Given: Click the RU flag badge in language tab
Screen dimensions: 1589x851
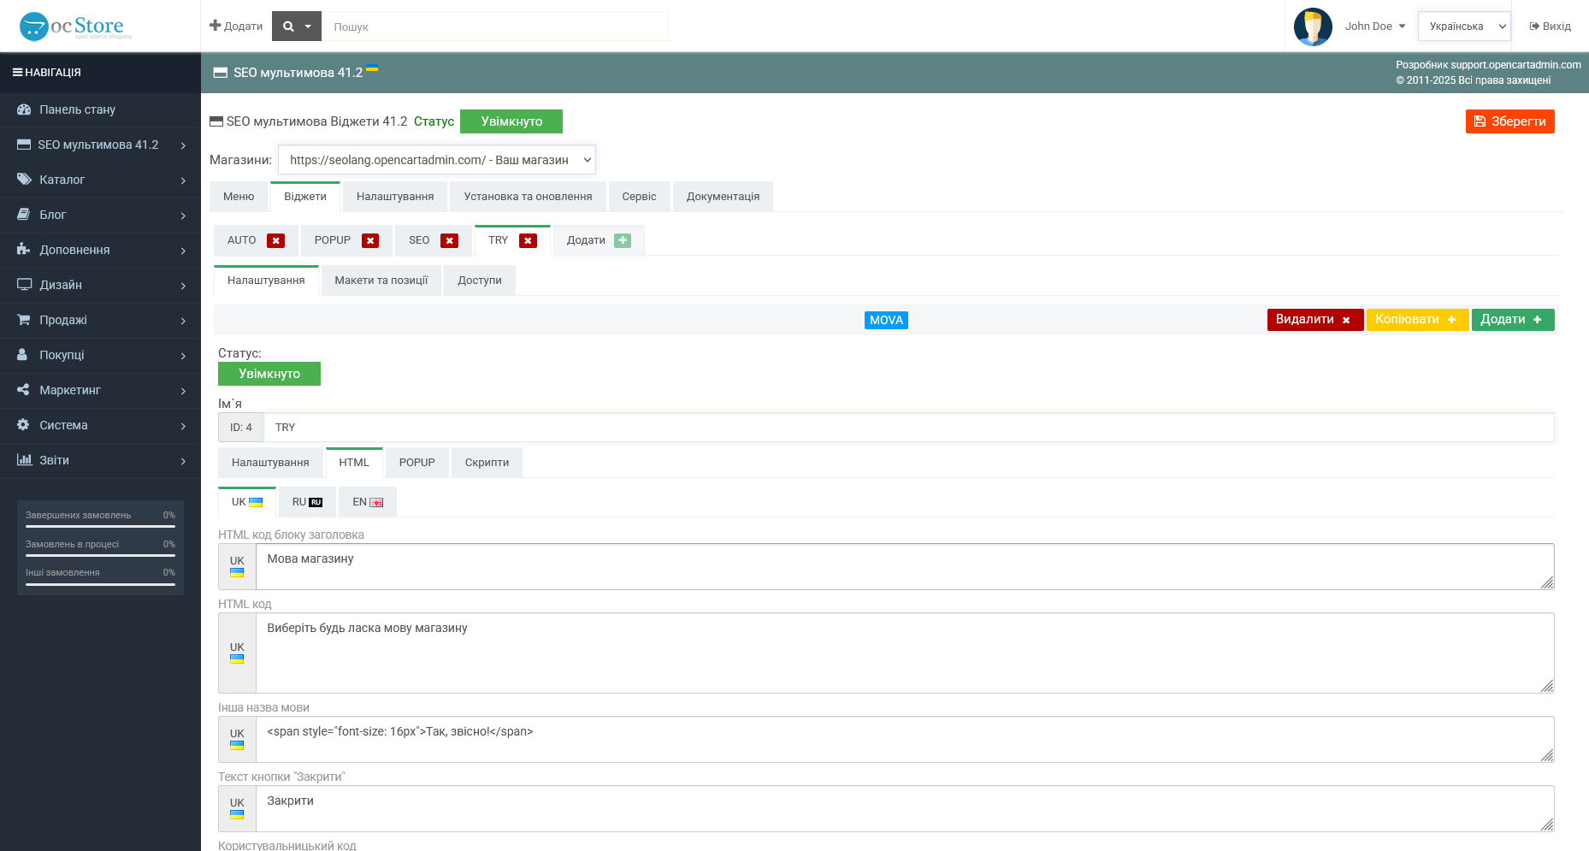Looking at the screenshot, I should [x=316, y=503].
